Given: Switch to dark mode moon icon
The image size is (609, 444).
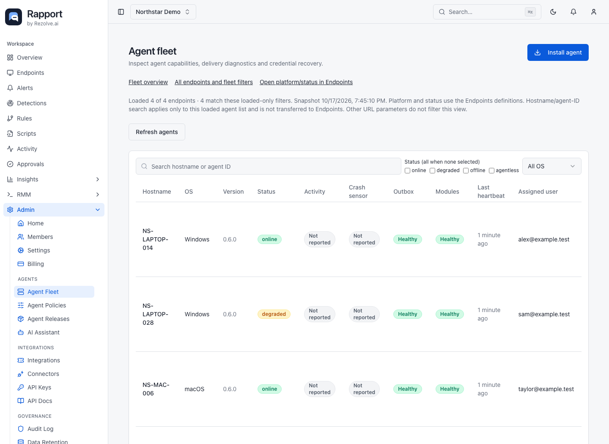Looking at the screenshot, I should (553, 12).
